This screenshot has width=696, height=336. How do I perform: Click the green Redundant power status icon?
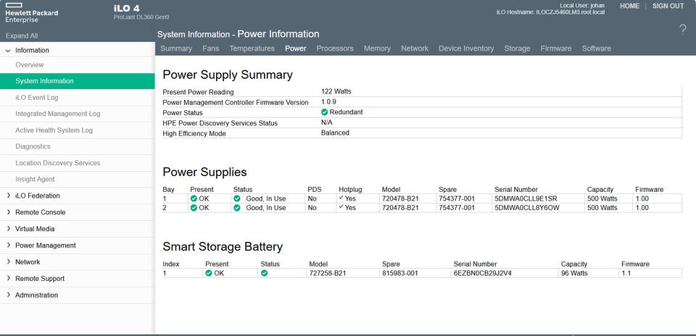[325, 112]
